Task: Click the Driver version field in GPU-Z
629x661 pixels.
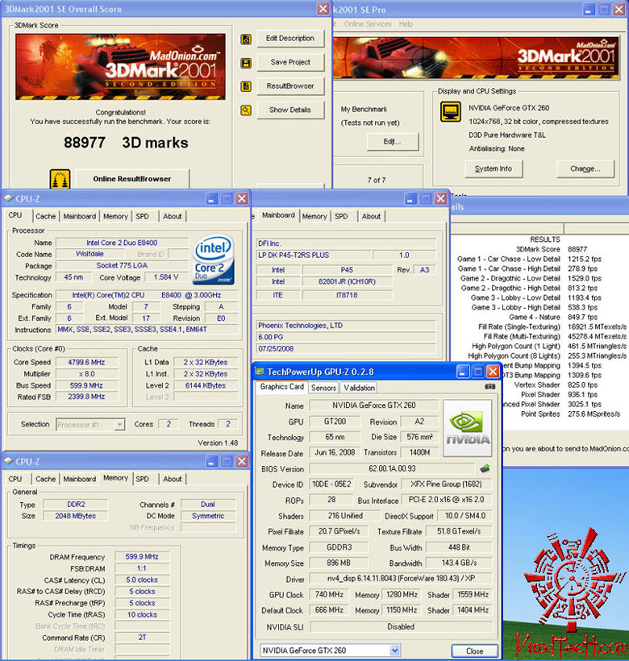Action: (401, 579)
